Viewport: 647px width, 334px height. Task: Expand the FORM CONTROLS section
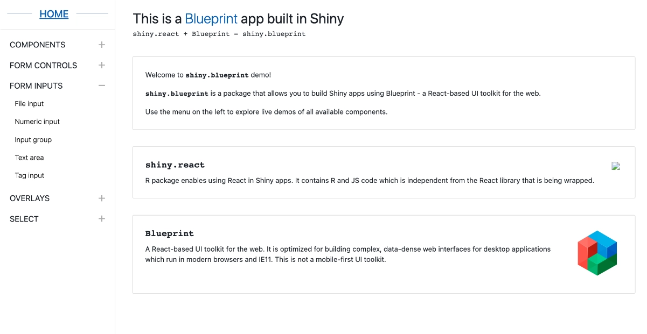click(101, 65)
